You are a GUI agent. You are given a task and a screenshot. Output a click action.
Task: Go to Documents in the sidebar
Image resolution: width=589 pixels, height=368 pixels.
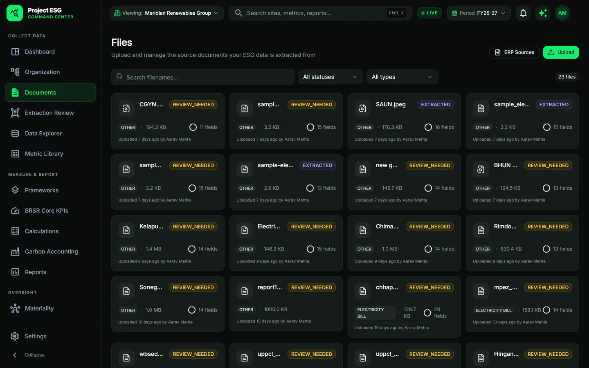[x=50, y=92]
